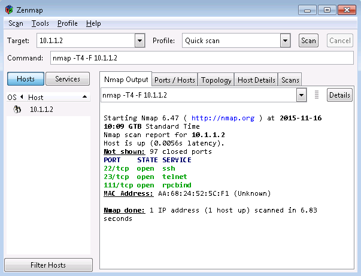Open the Help menu
This screenshot has width=361, height=276.
click(93, 23)
